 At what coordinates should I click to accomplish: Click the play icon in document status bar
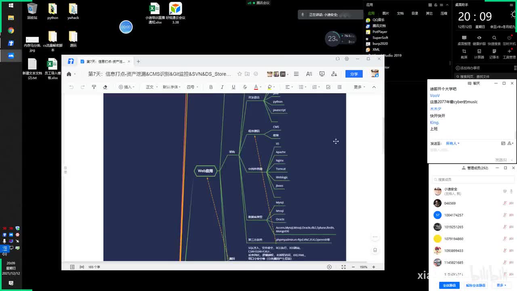329,267
